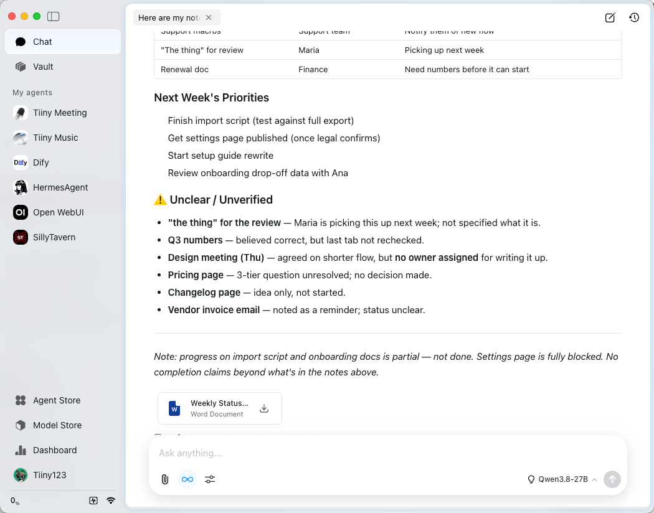
Task: Click the "Maria" table cell
Action: pos(309,50)
